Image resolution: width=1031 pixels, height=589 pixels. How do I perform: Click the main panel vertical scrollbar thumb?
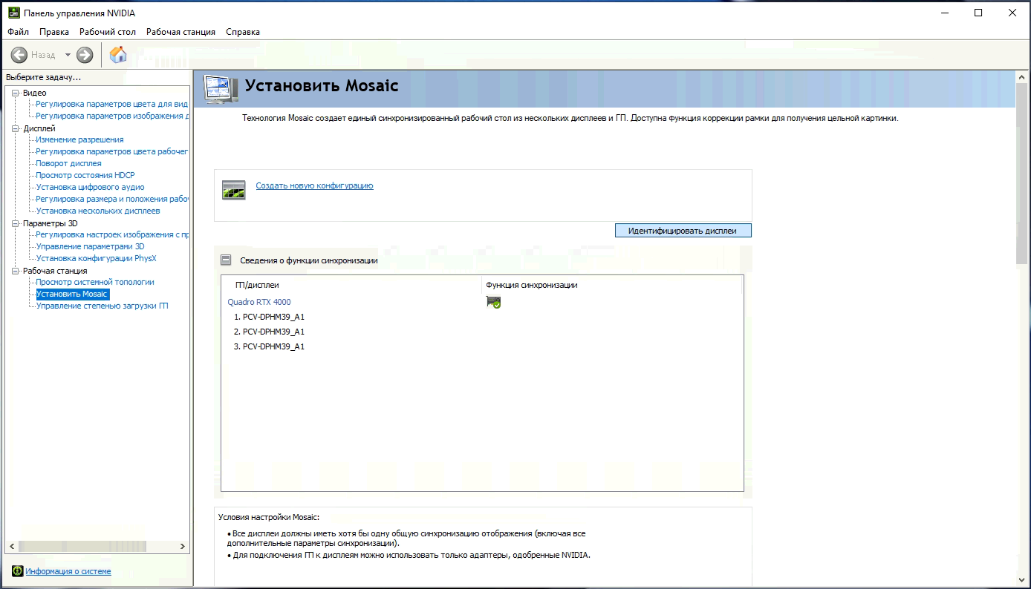click(x=1022, y=173)
